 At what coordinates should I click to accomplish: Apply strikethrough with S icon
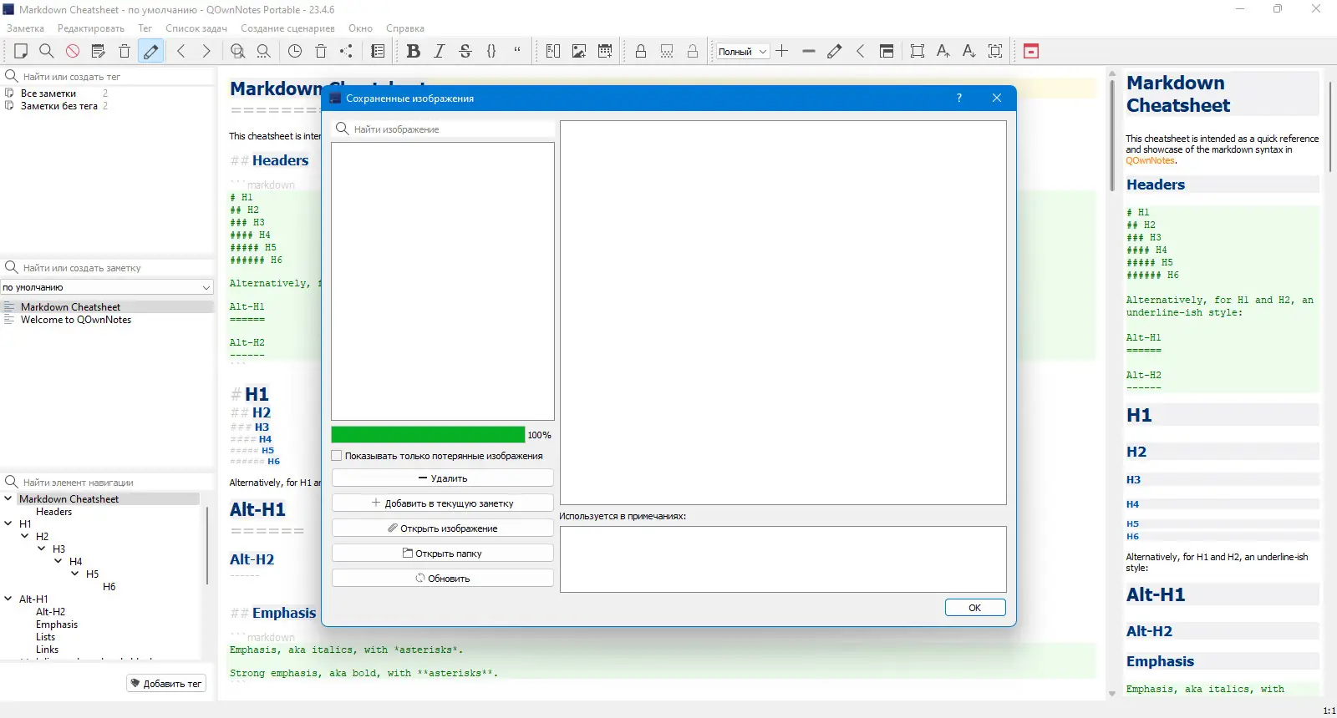pos(465,51)
